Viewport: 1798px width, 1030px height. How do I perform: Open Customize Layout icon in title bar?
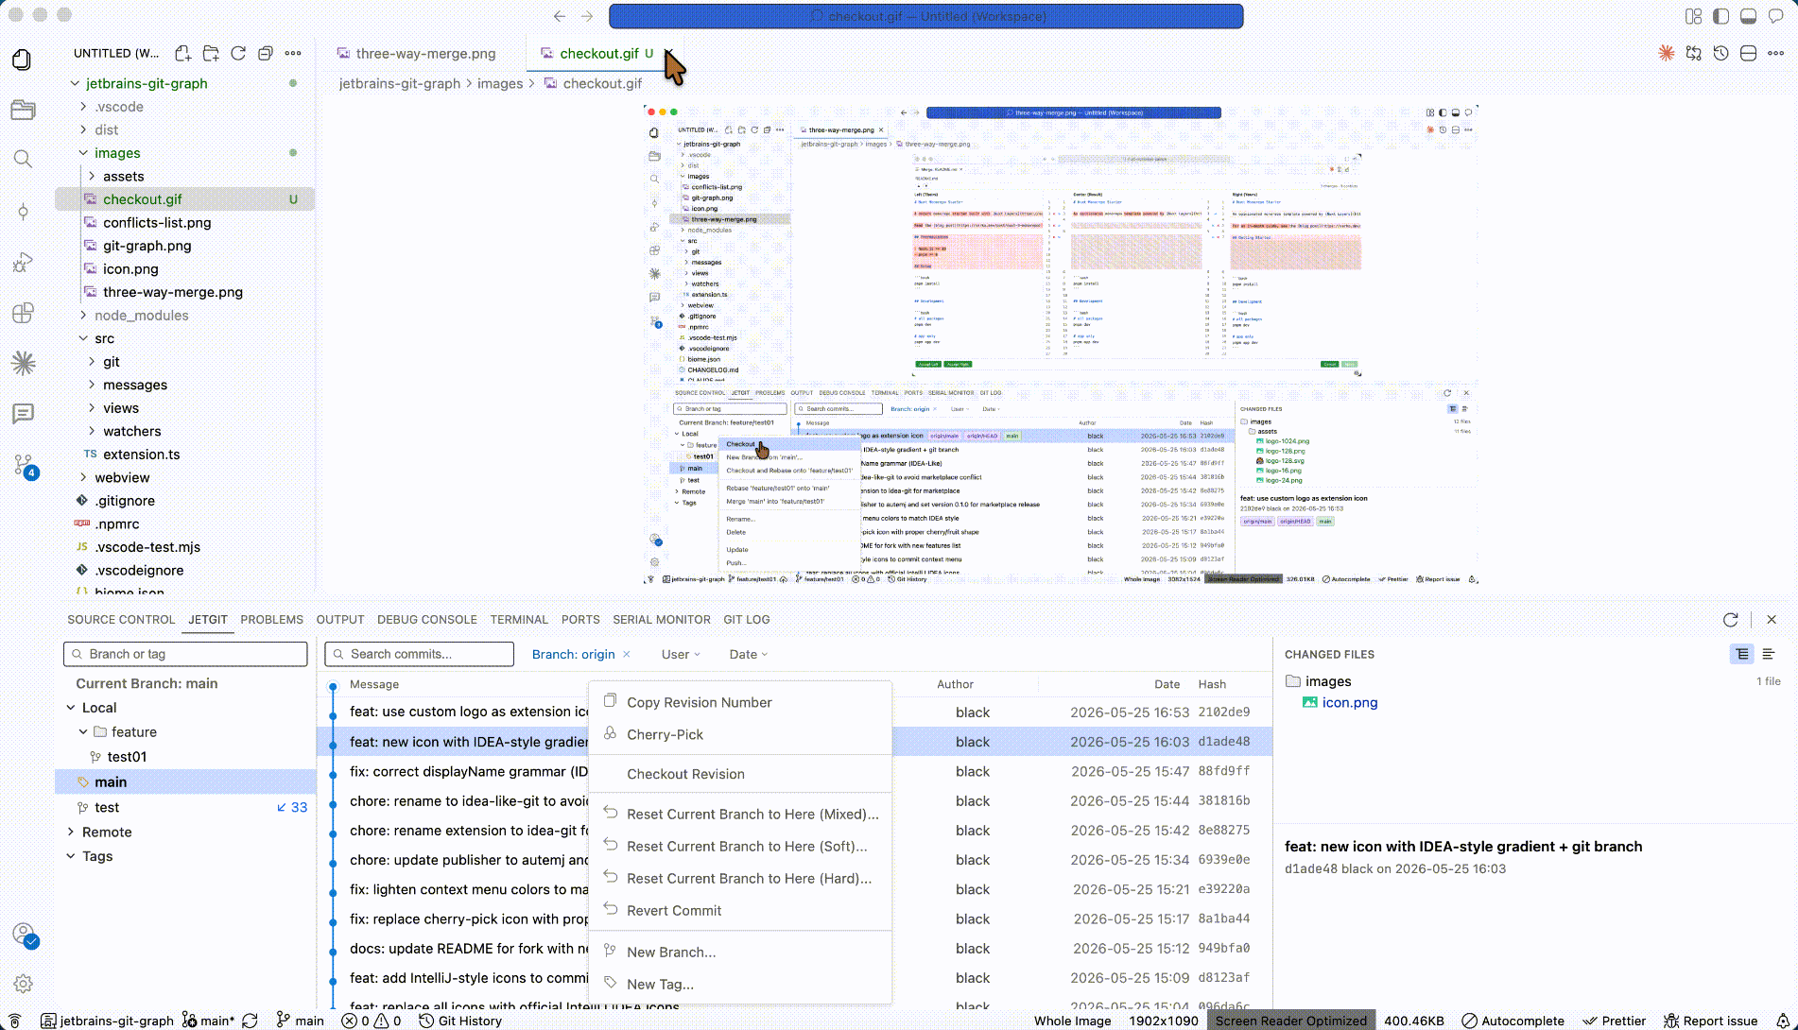coord(1694,16)
